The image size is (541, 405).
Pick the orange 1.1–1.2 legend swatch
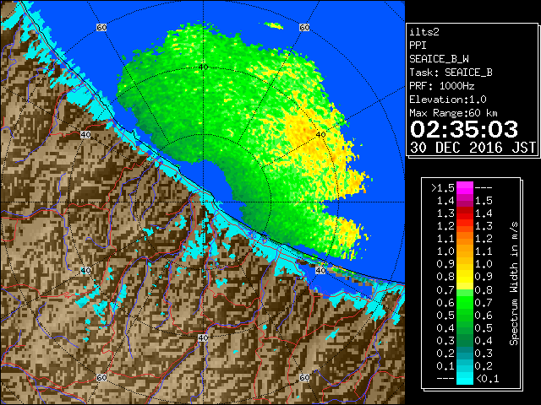465,238
